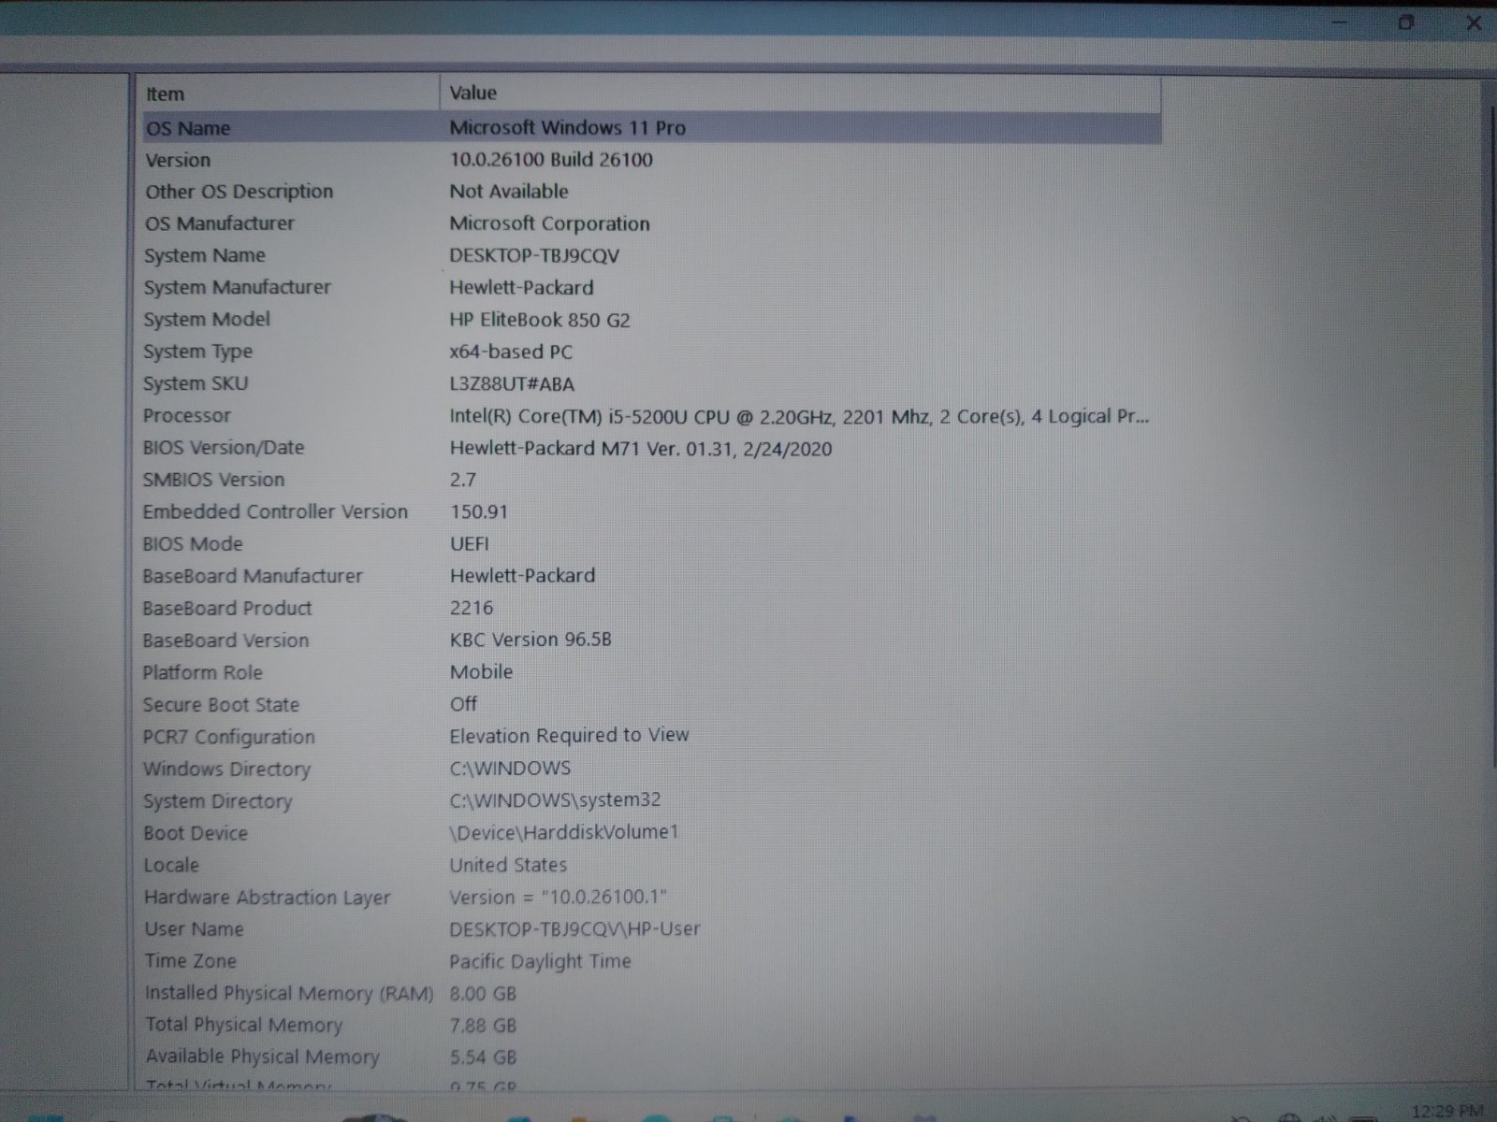Click the 2216 baseboard product value
The height and width of the screenshot is (1122, 1497).
471,608
